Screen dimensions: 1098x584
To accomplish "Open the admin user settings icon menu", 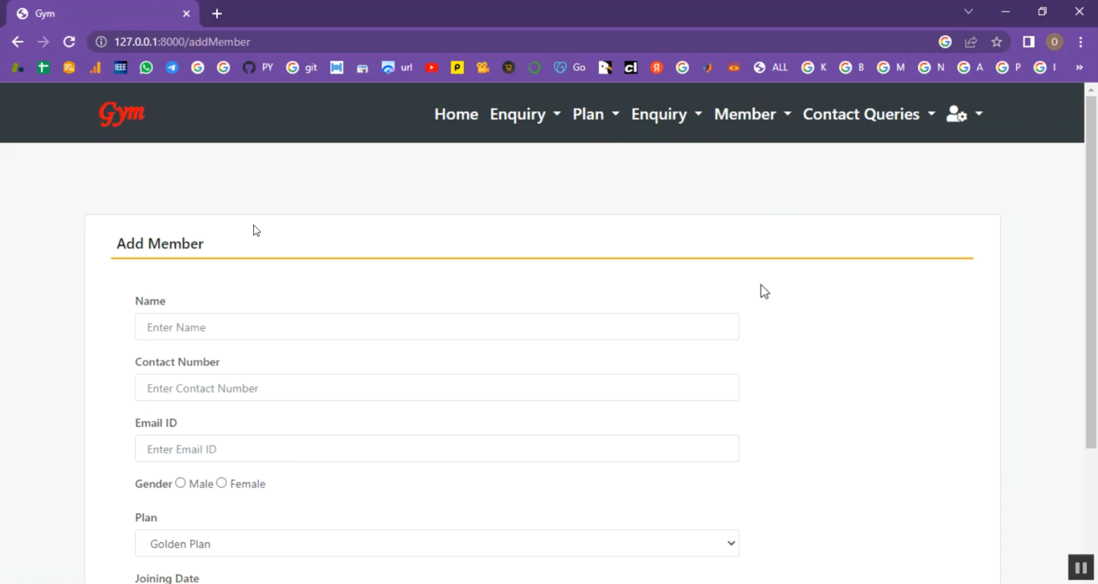I will [x=963, y=114].
